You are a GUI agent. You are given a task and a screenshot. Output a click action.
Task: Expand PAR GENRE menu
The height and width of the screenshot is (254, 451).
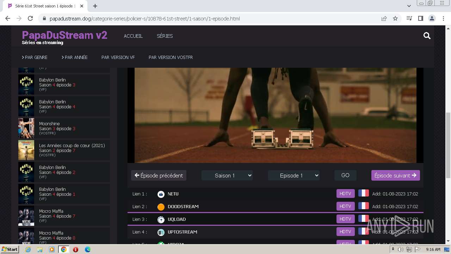click(x=35, y=57)
